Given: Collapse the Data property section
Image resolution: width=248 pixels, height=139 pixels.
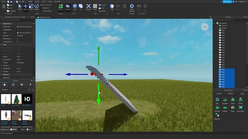Looking at the screenshot, I should [2, 45].
